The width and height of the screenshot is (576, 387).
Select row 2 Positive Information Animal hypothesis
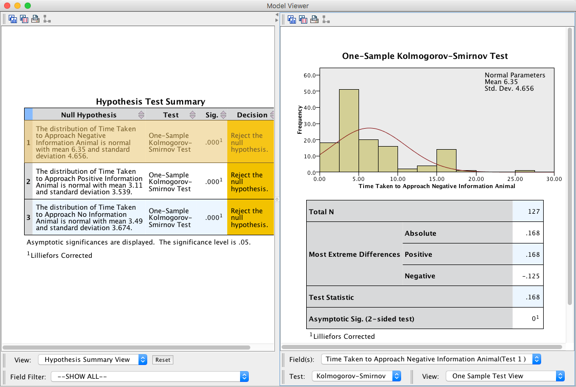coord(89,181)
